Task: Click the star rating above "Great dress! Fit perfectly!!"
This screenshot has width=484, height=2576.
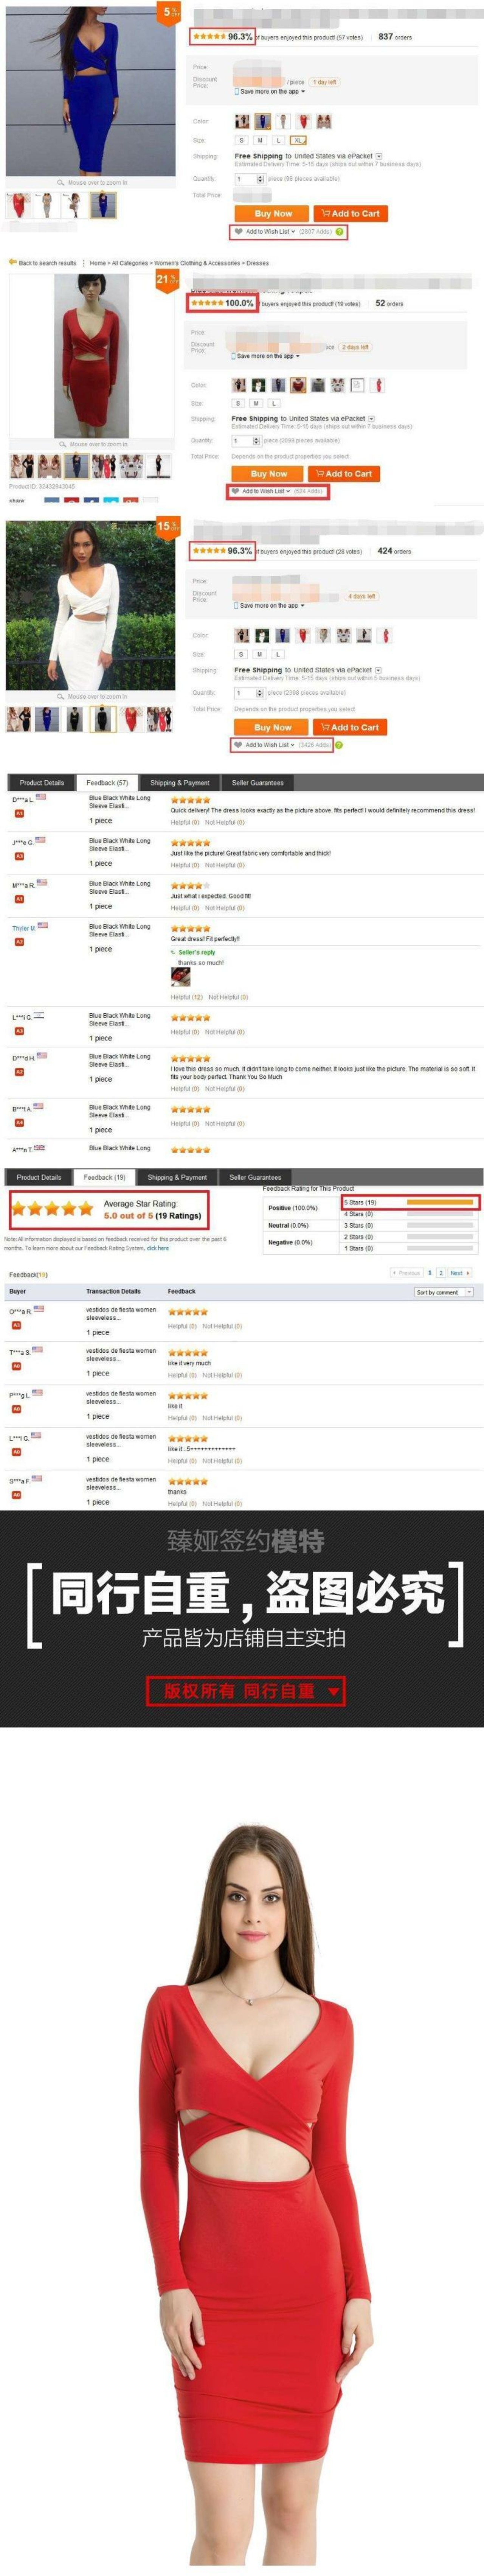Action: tap(190, 928)
